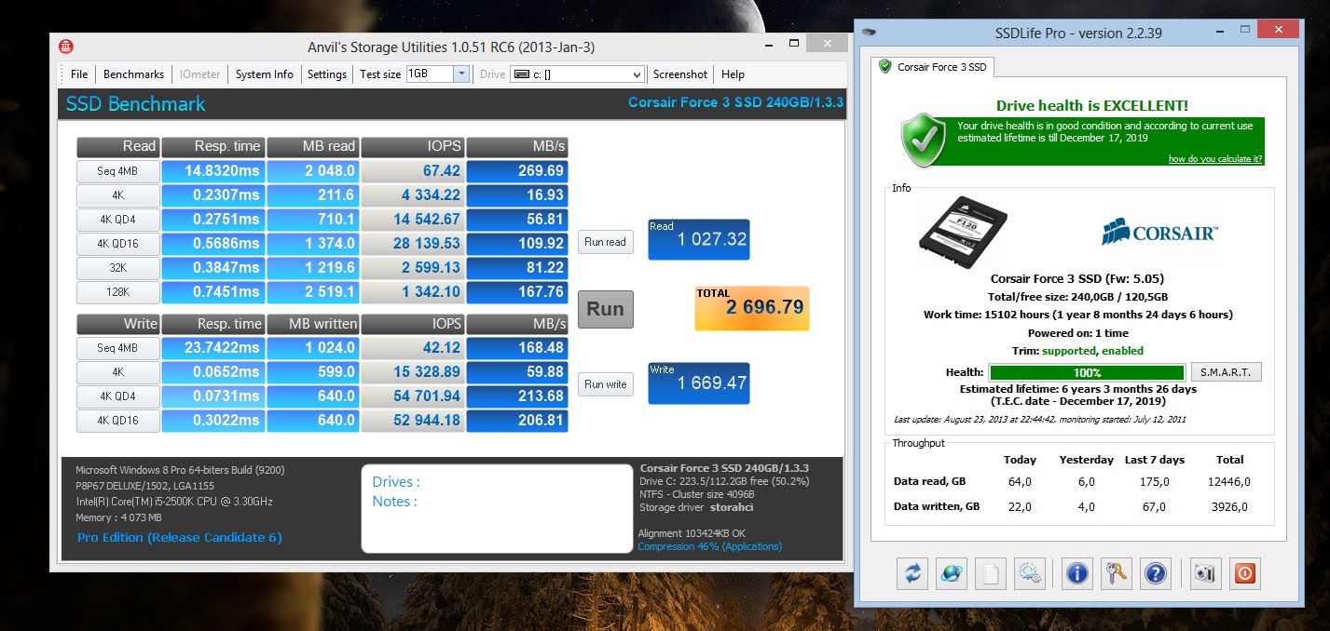The image size is (1330, 631).
Task: Click Total data read value 12446,0
Action: (1230, 482)
